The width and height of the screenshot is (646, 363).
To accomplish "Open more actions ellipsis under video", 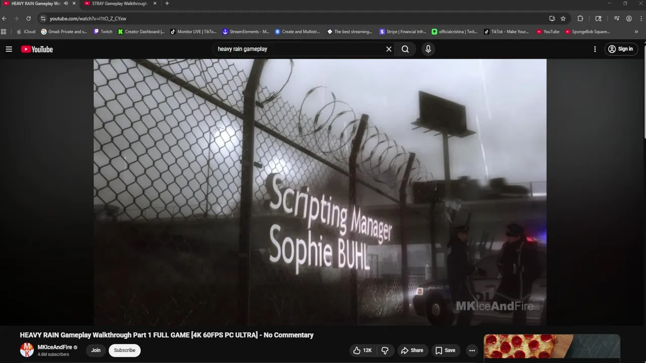I will pos(472,350).
